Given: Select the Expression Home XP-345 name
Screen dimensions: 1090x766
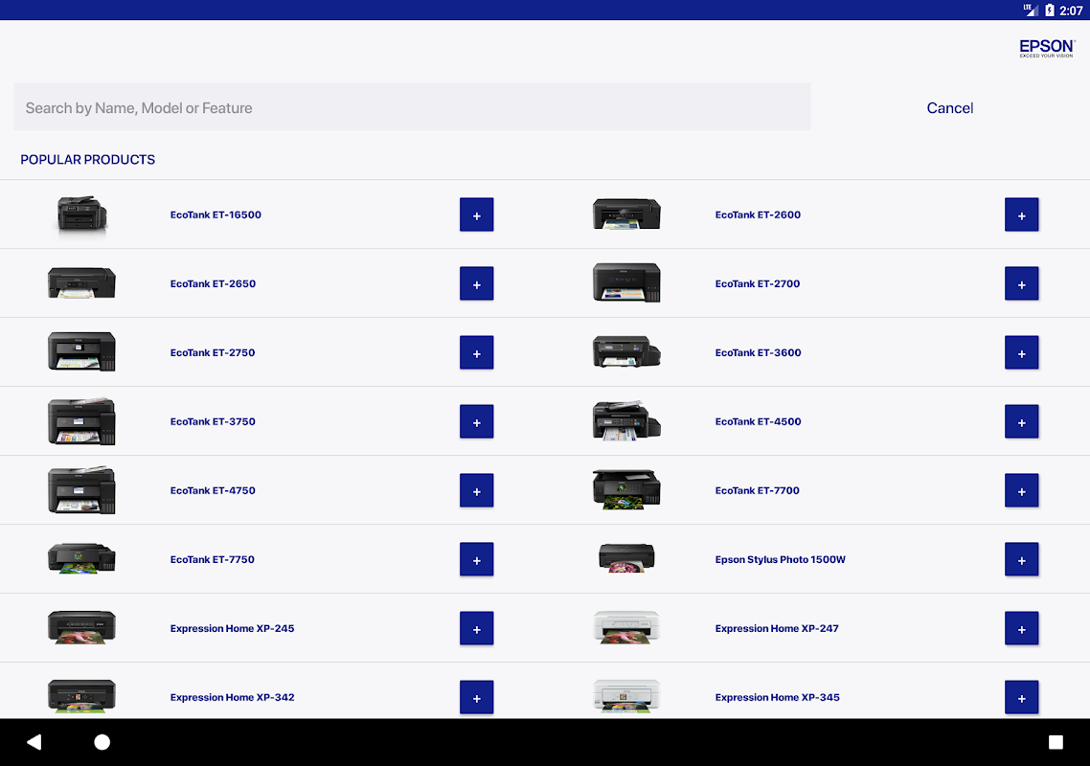Looking at the screenshot, I should pos(777,697).
